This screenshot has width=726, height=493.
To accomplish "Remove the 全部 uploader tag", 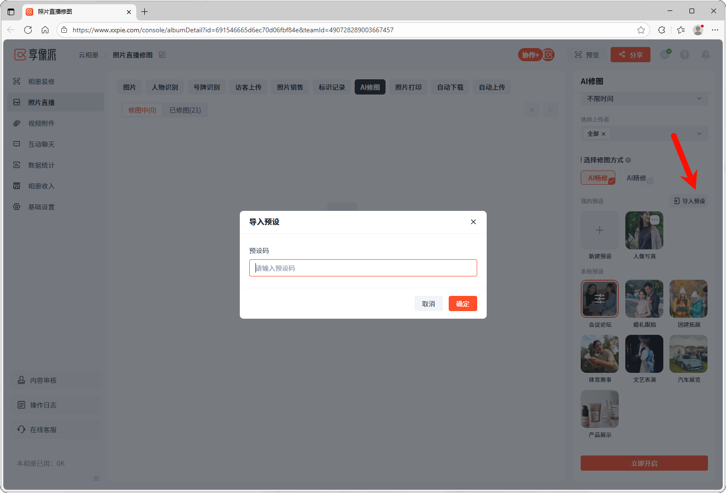I will tap(603, 134).
